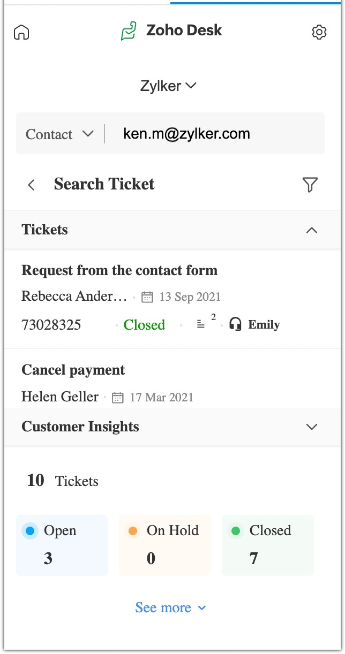Click the email search input field

[x=214, y=134]
